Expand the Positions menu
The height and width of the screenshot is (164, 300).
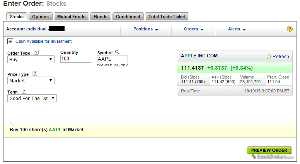tap(146, 29)
